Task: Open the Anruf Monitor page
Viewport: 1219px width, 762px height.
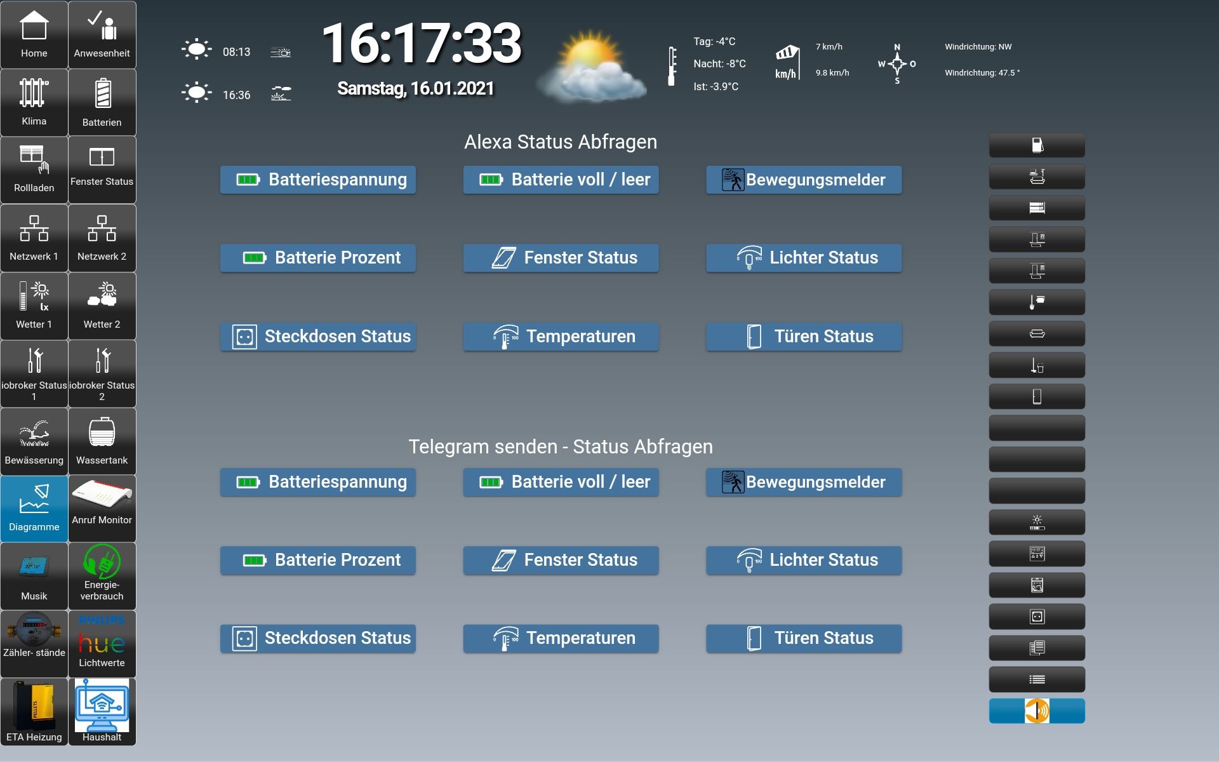Action: click(102, 508)
